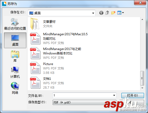Open the 保存类型 PDF type combo box
The height and width of the screenshot is (113, 148).
pos(84,102)
